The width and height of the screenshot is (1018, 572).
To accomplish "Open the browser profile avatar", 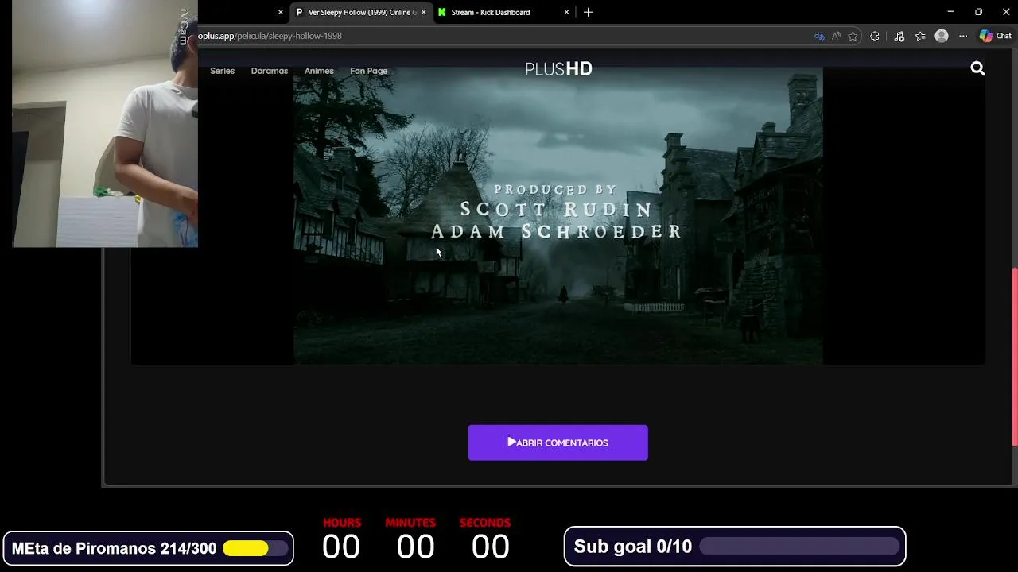I will click(x=942, y=36).
